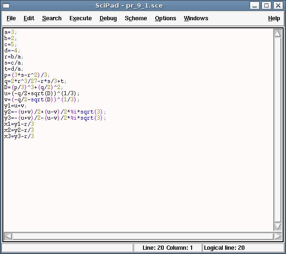Image resolution: width=286 pixels, height=254 pixels.
Task: Click the horizontal scrollbar right arrow
Action: coord(278,237)
